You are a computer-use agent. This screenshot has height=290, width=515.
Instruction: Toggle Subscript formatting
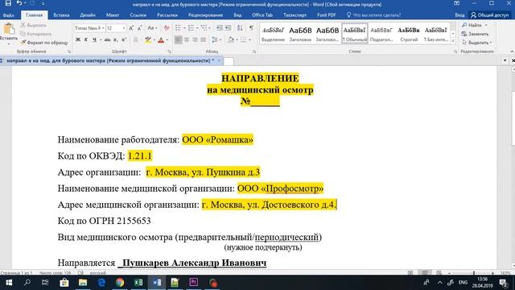[x=115, y=39]
